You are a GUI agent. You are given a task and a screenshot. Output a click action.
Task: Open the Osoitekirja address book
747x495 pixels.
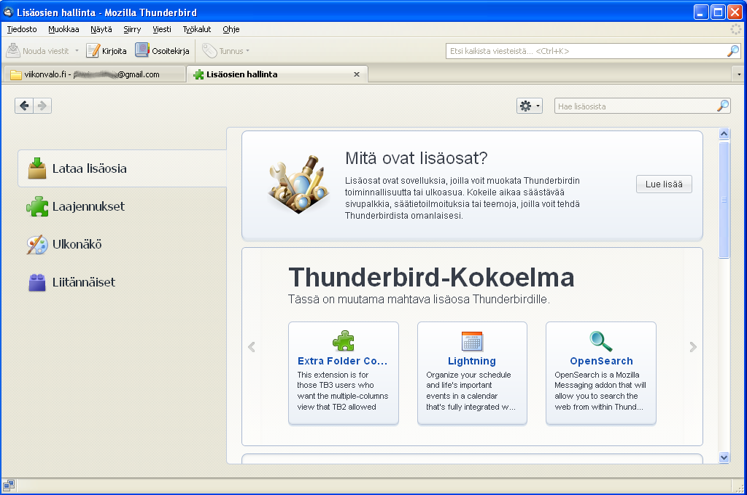(162, 50)
